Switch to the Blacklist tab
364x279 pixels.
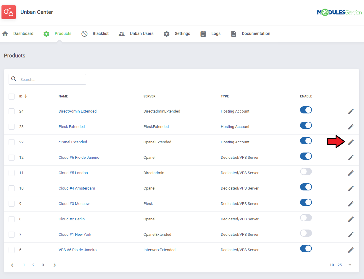click(101, 34)
